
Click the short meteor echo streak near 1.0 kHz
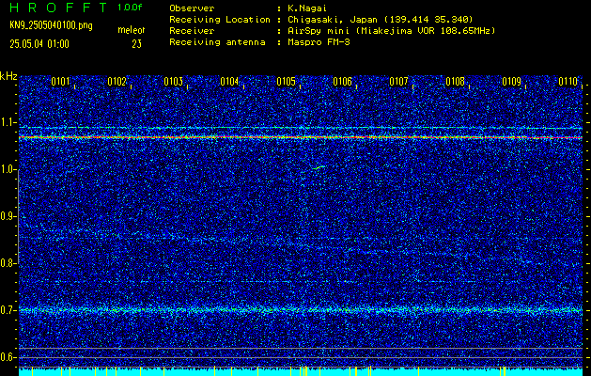click(319, 167)
